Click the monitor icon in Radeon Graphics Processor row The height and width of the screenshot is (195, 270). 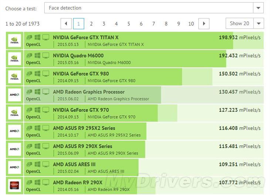coord(46,92)
